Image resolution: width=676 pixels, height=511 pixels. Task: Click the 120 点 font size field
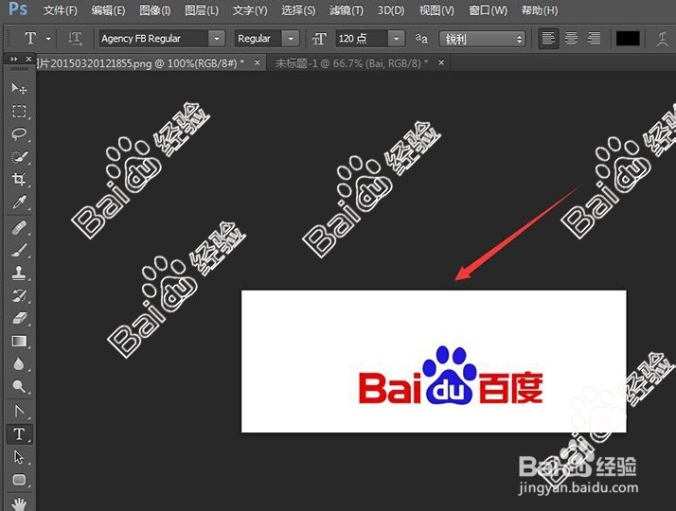pos(362,39)
